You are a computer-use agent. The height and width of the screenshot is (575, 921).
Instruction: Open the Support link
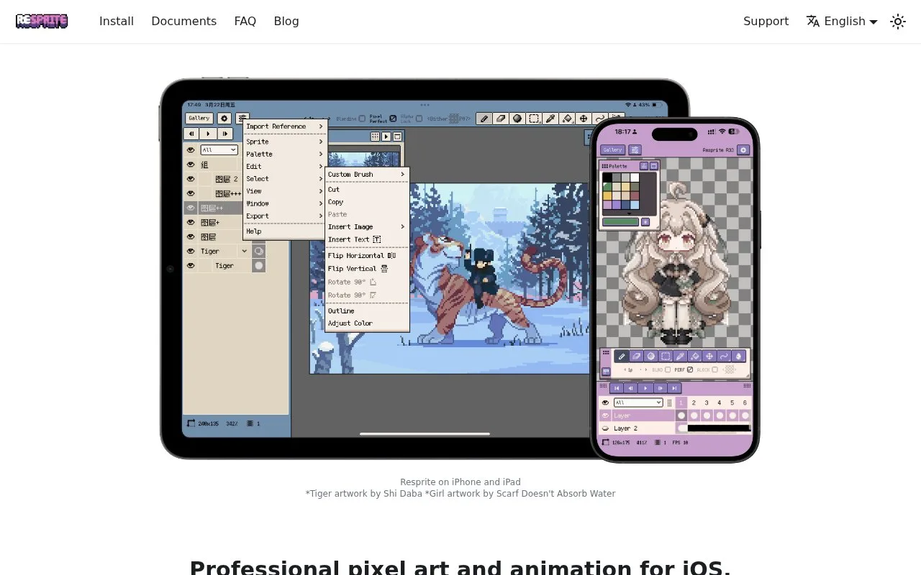(x=766, y=22)
